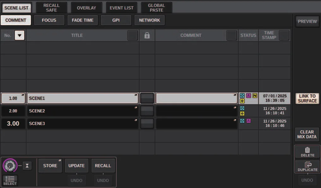Click the square button in TITLE header
The image size is (321, 188).
click(133, 35)
